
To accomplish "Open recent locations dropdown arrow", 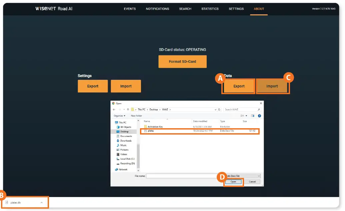I will [124, 110].
